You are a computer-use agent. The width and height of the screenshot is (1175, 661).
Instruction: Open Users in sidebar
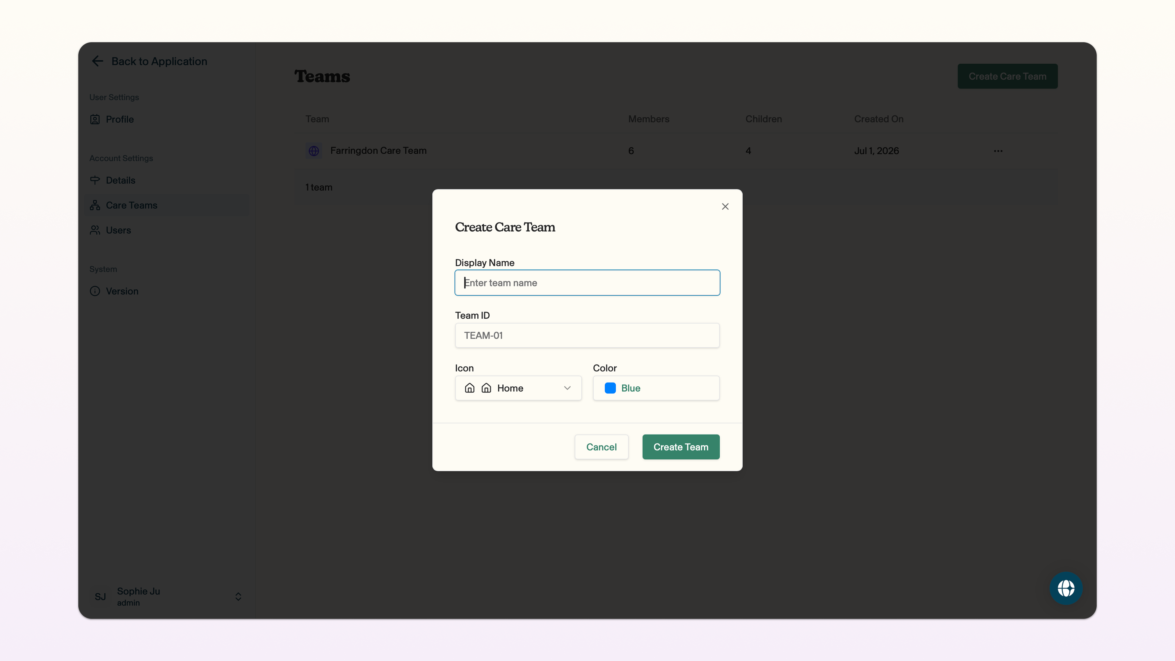[167, 230]
